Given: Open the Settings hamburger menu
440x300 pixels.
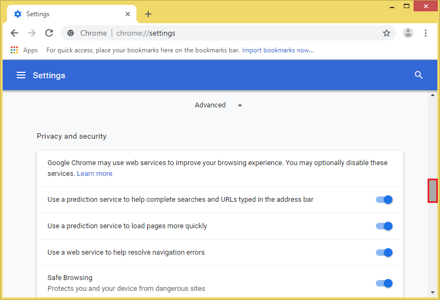Looking at the screenshot, I should tap(21, 75).
